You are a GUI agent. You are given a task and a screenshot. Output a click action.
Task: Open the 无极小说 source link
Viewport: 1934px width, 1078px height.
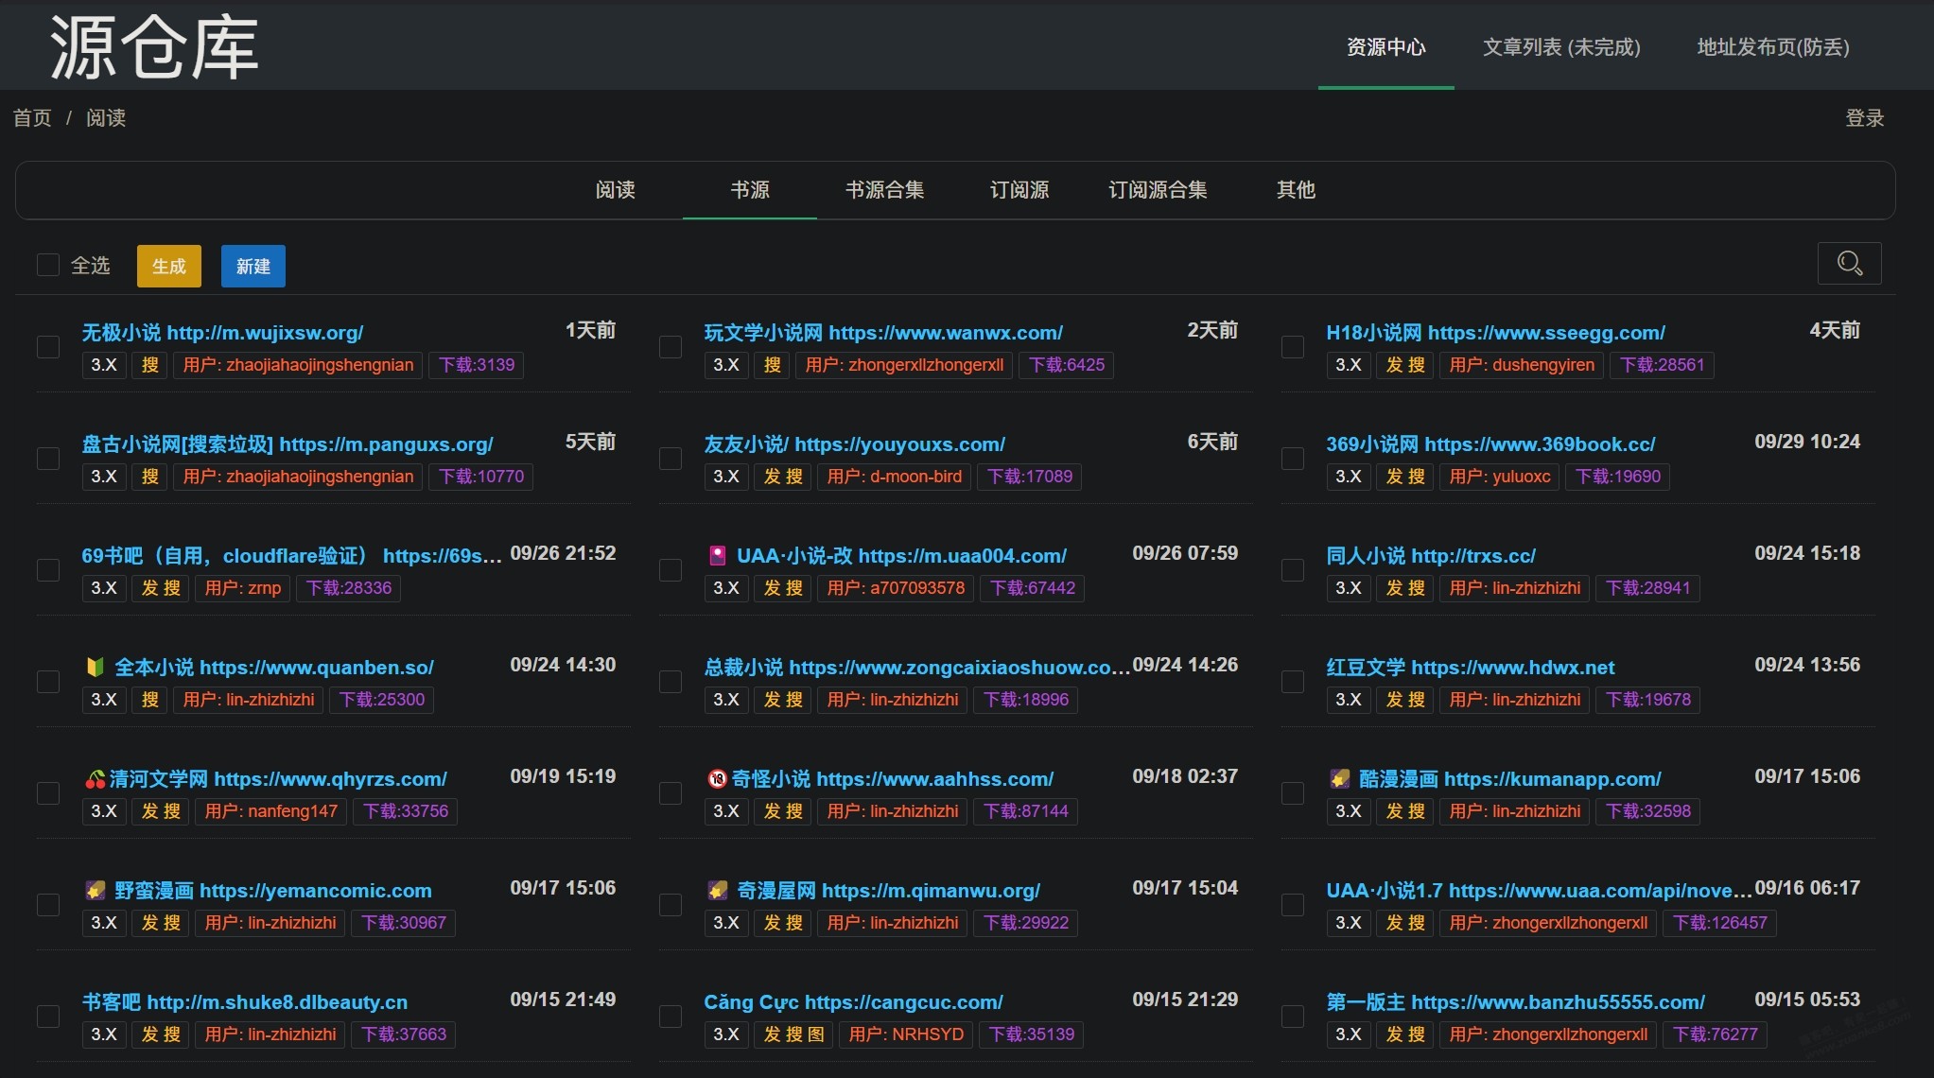[222, 333]
